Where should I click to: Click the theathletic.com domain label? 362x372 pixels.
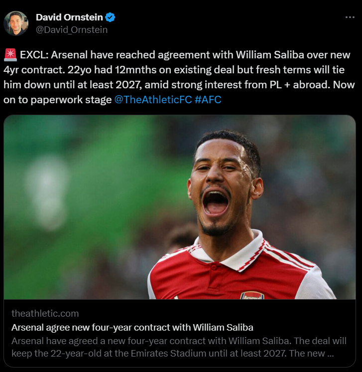[45, 313]
